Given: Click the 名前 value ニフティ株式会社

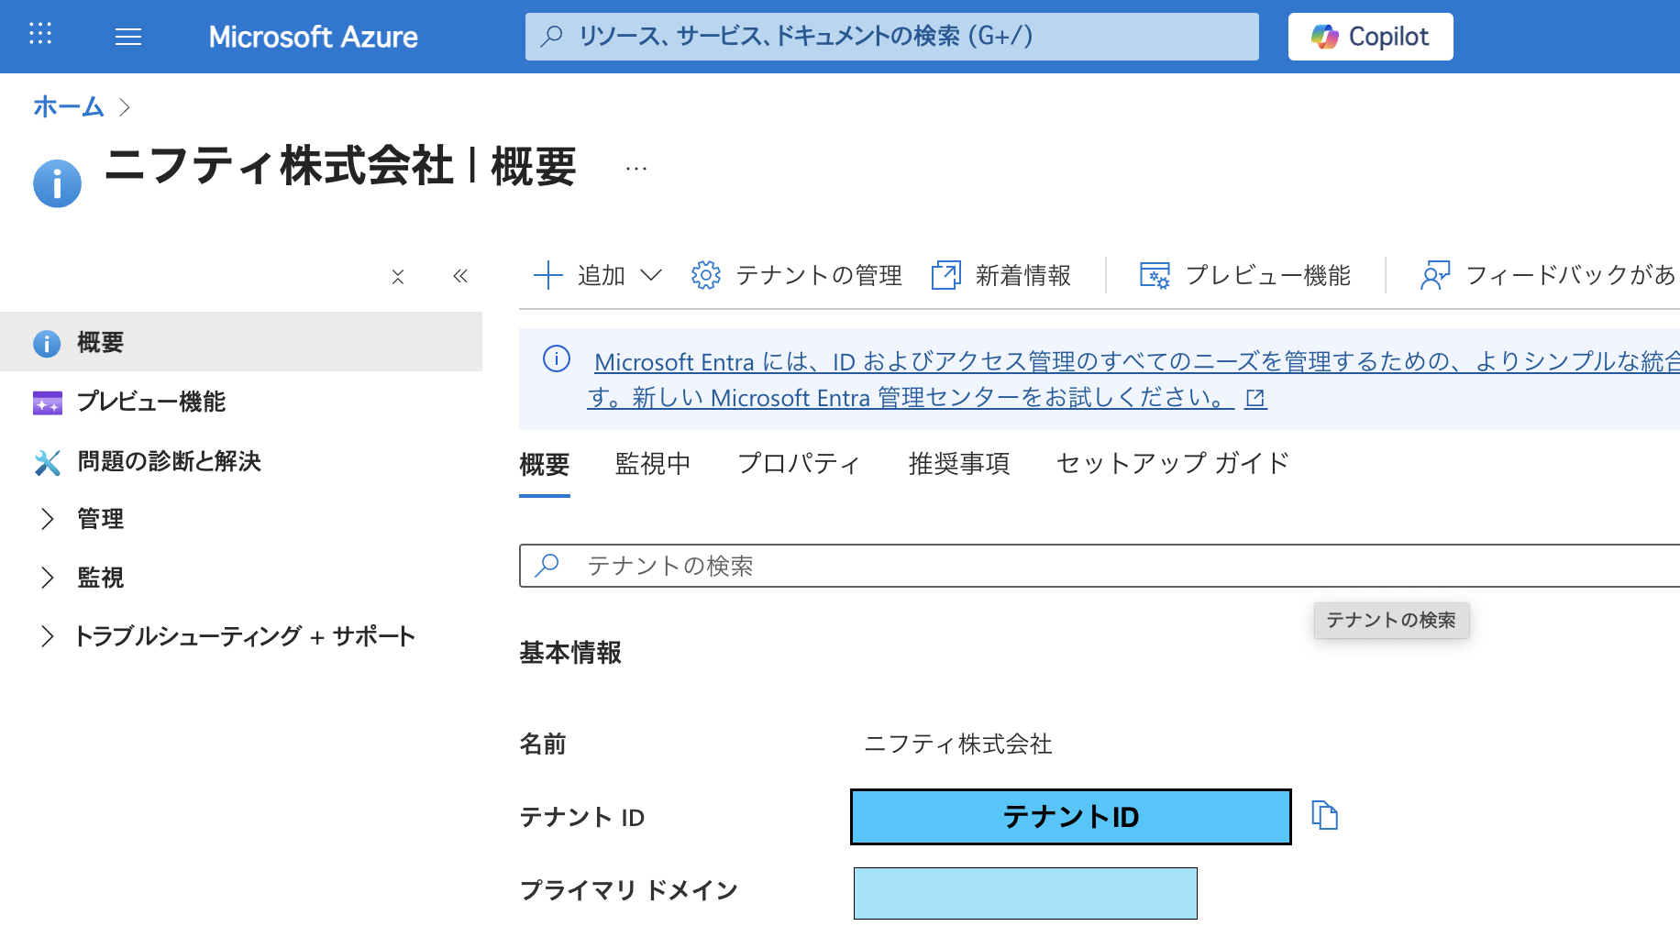Looking at the screenshot, I should click(x=957, y=744).
